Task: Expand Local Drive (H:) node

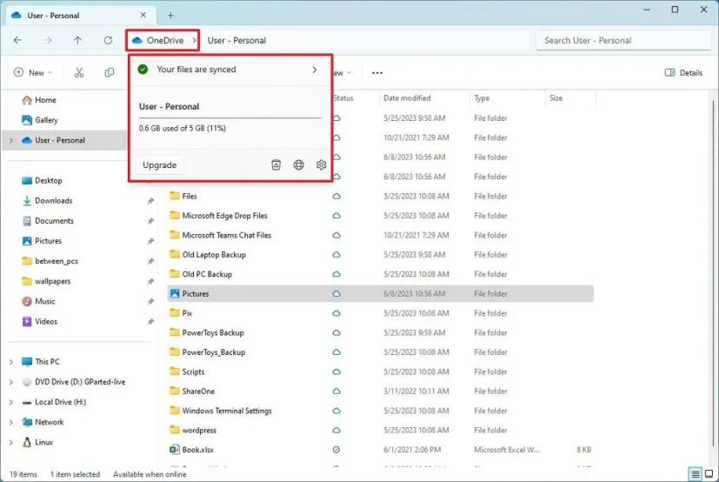Action: pos(11,403)
